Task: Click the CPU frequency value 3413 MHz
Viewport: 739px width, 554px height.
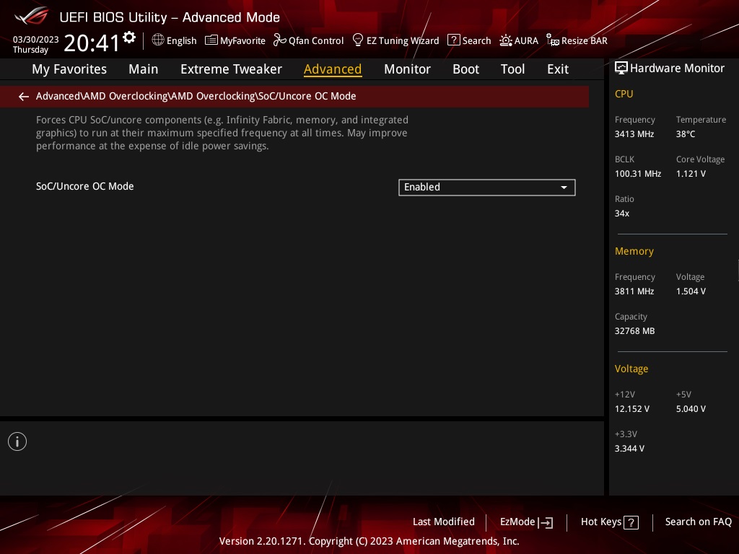Action: [x=634, y=134]
